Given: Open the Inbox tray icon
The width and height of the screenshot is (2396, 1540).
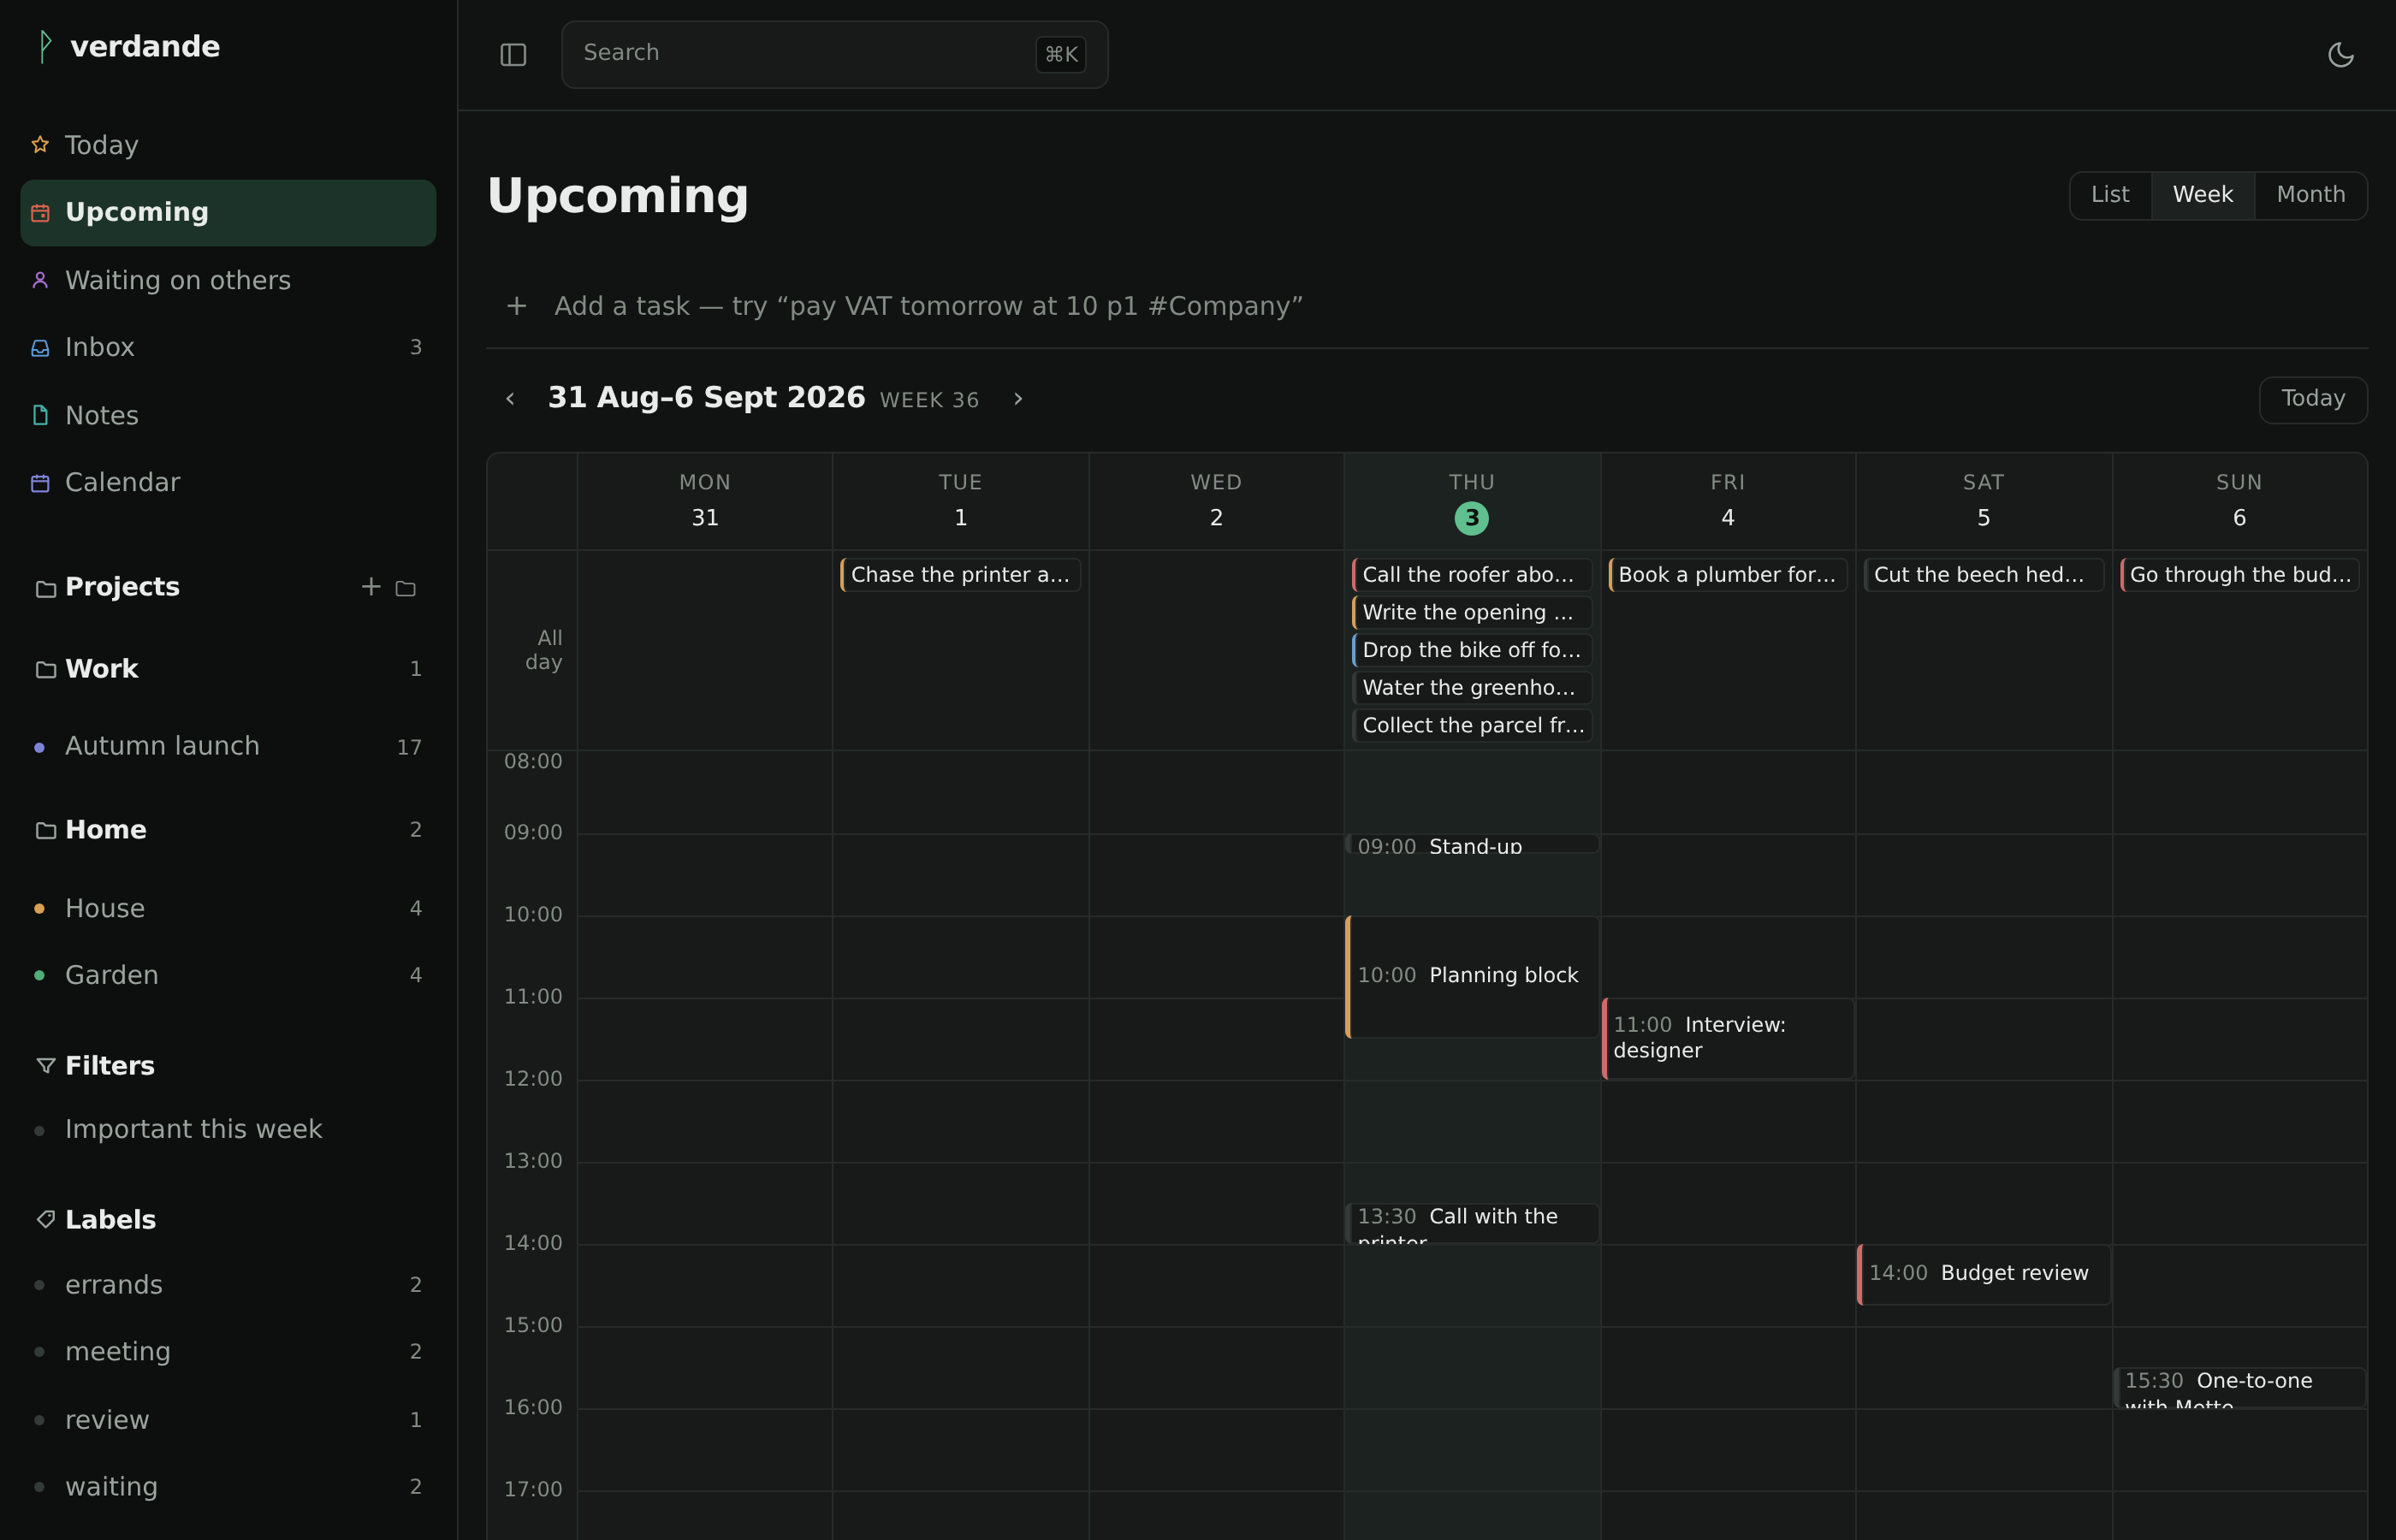Looking at the screenshot, I should (40, 348).
